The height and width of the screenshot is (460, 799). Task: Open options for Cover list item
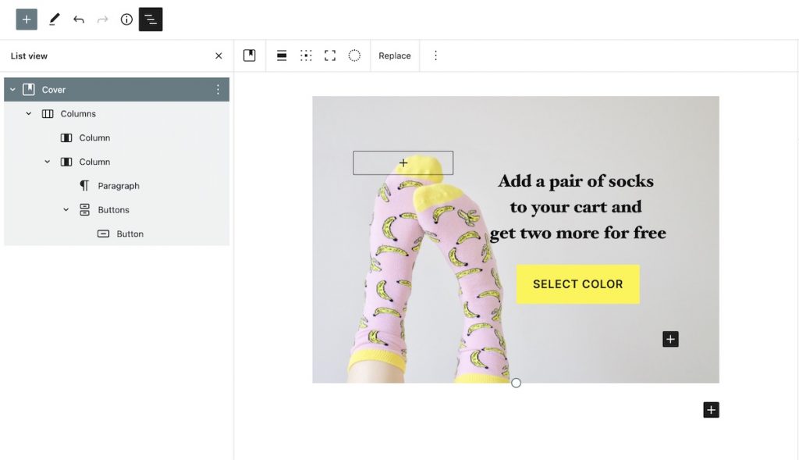point(218,90)
